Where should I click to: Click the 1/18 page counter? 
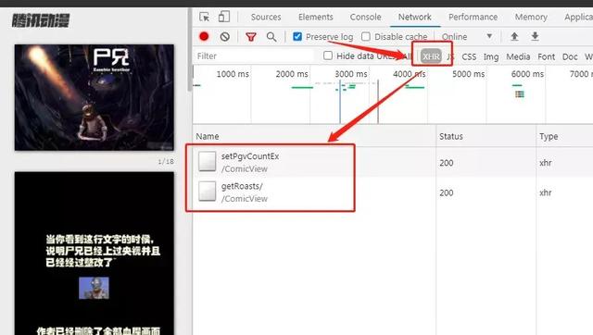tap(166, 162)
